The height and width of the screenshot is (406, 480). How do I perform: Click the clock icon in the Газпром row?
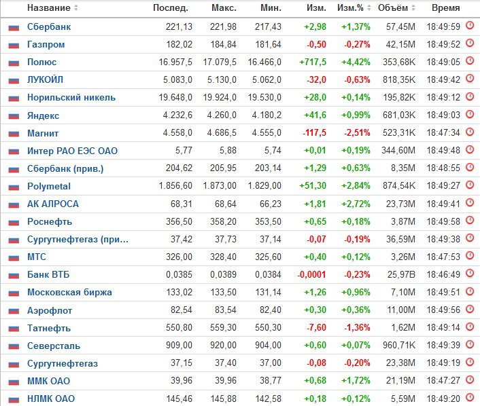470,43
